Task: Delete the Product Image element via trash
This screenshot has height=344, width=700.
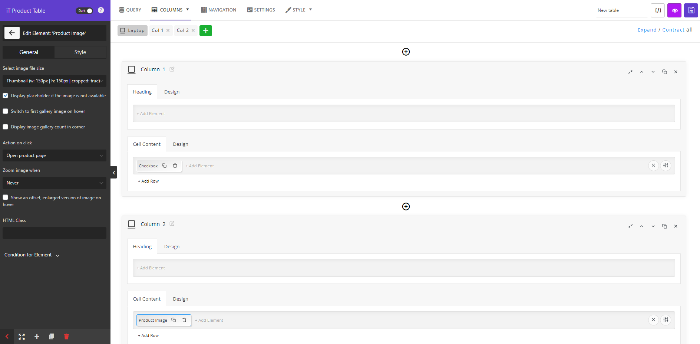Action: (x=184, y=320)
